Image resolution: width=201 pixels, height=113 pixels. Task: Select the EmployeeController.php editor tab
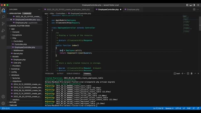(108, 9)
